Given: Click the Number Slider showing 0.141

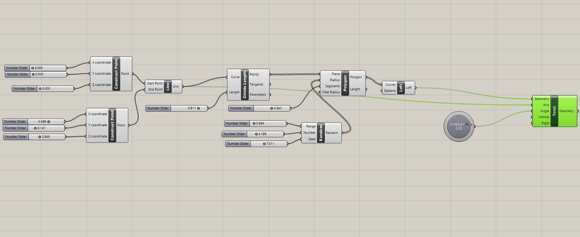Looking at the screenshot, I should point(34,128).
